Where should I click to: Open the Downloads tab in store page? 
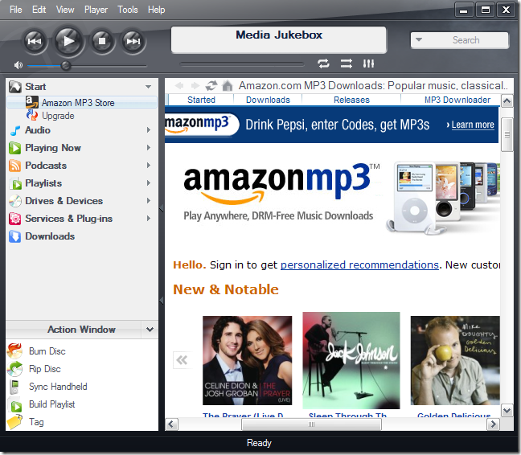pyautogui.click(x=268, y=100)
